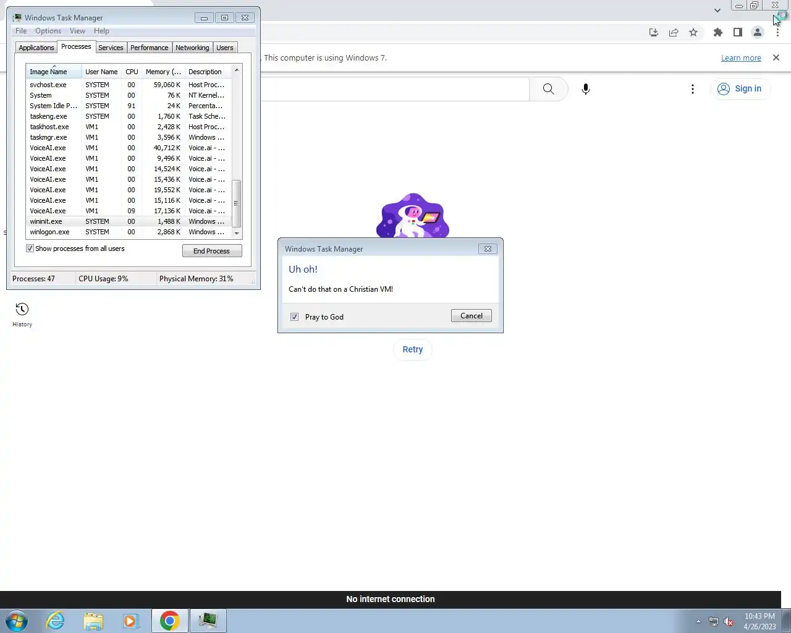Open Windows Explorer folder in taskbar
The height and width of the screenshot is (633, 791).
(x=93, y=621)
